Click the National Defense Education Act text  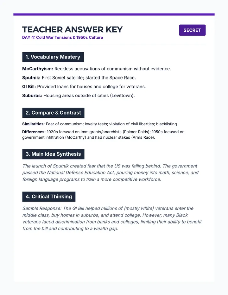click(80, 173)
